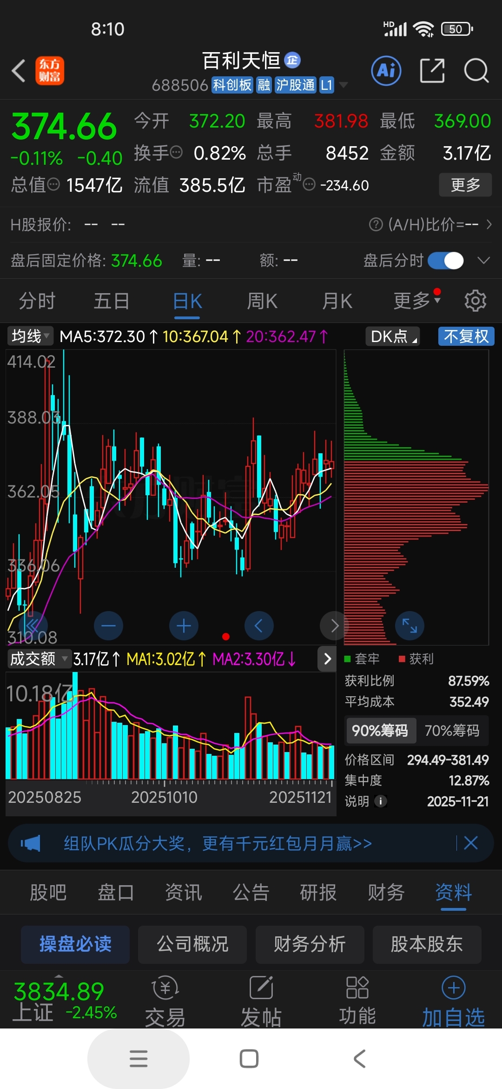Share the stock page via share icon

[432, 71]
